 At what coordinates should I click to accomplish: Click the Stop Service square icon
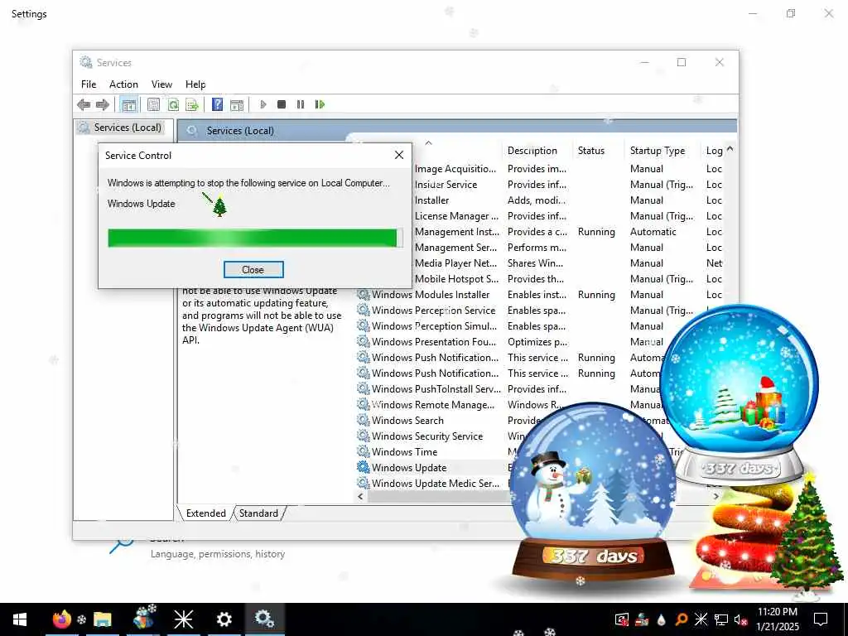coord(282,104)
